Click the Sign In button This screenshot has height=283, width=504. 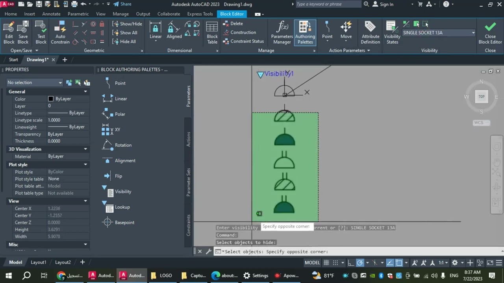pos(383,4)
